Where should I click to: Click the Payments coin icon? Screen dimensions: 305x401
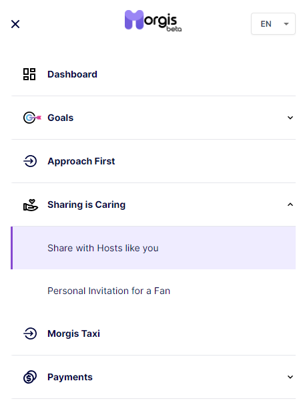pyautogui.click(x=30, y=377)
